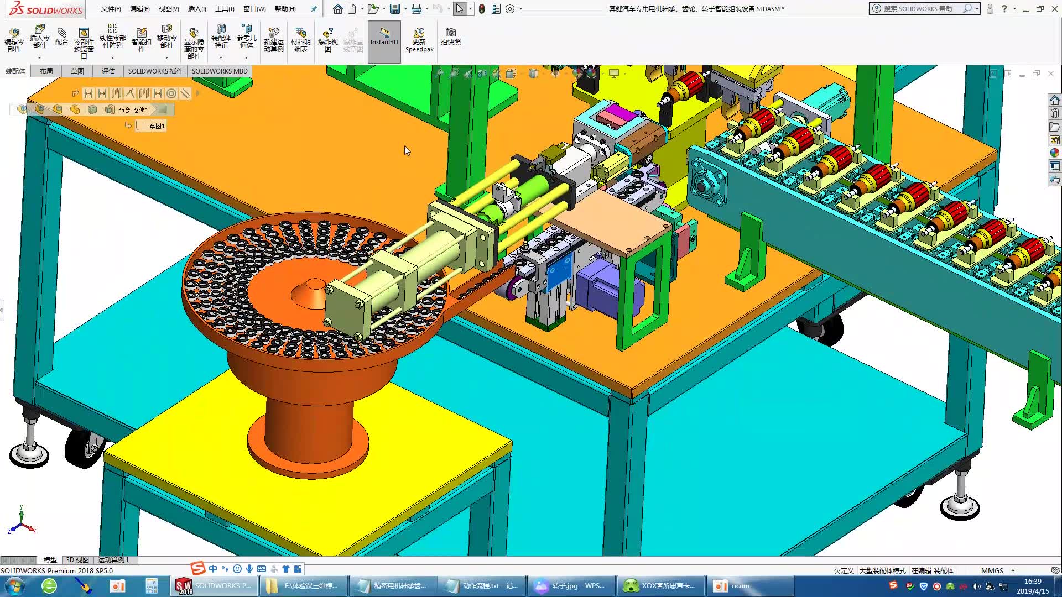
Task: Click the SOLIDWORKS help search field
Action: pyautogui.click(x=918, y=9)
